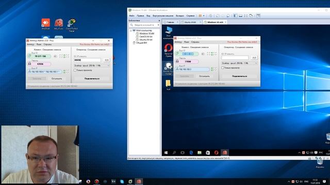330x185 pixels.
Task: Open the Virtual Machine menu in VMware
Action: [163, 16]
